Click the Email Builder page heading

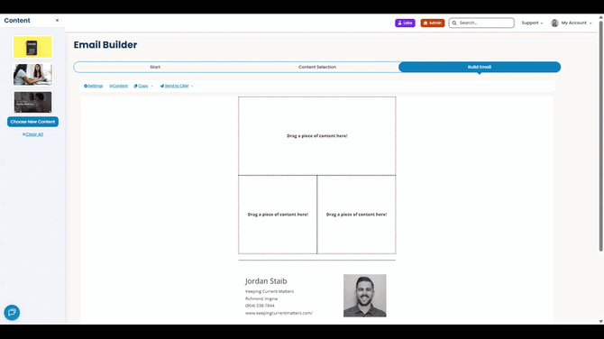click(x=105, y=45)
